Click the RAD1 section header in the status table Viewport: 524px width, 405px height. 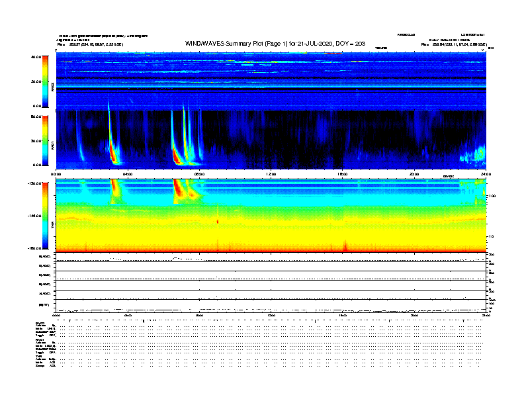40,340
